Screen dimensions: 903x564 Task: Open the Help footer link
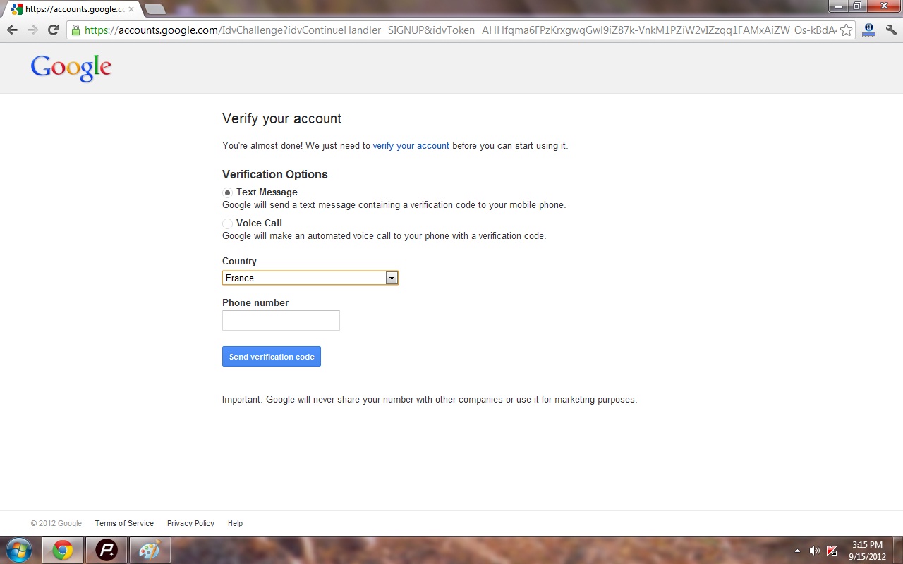click(x=235, y=523)
